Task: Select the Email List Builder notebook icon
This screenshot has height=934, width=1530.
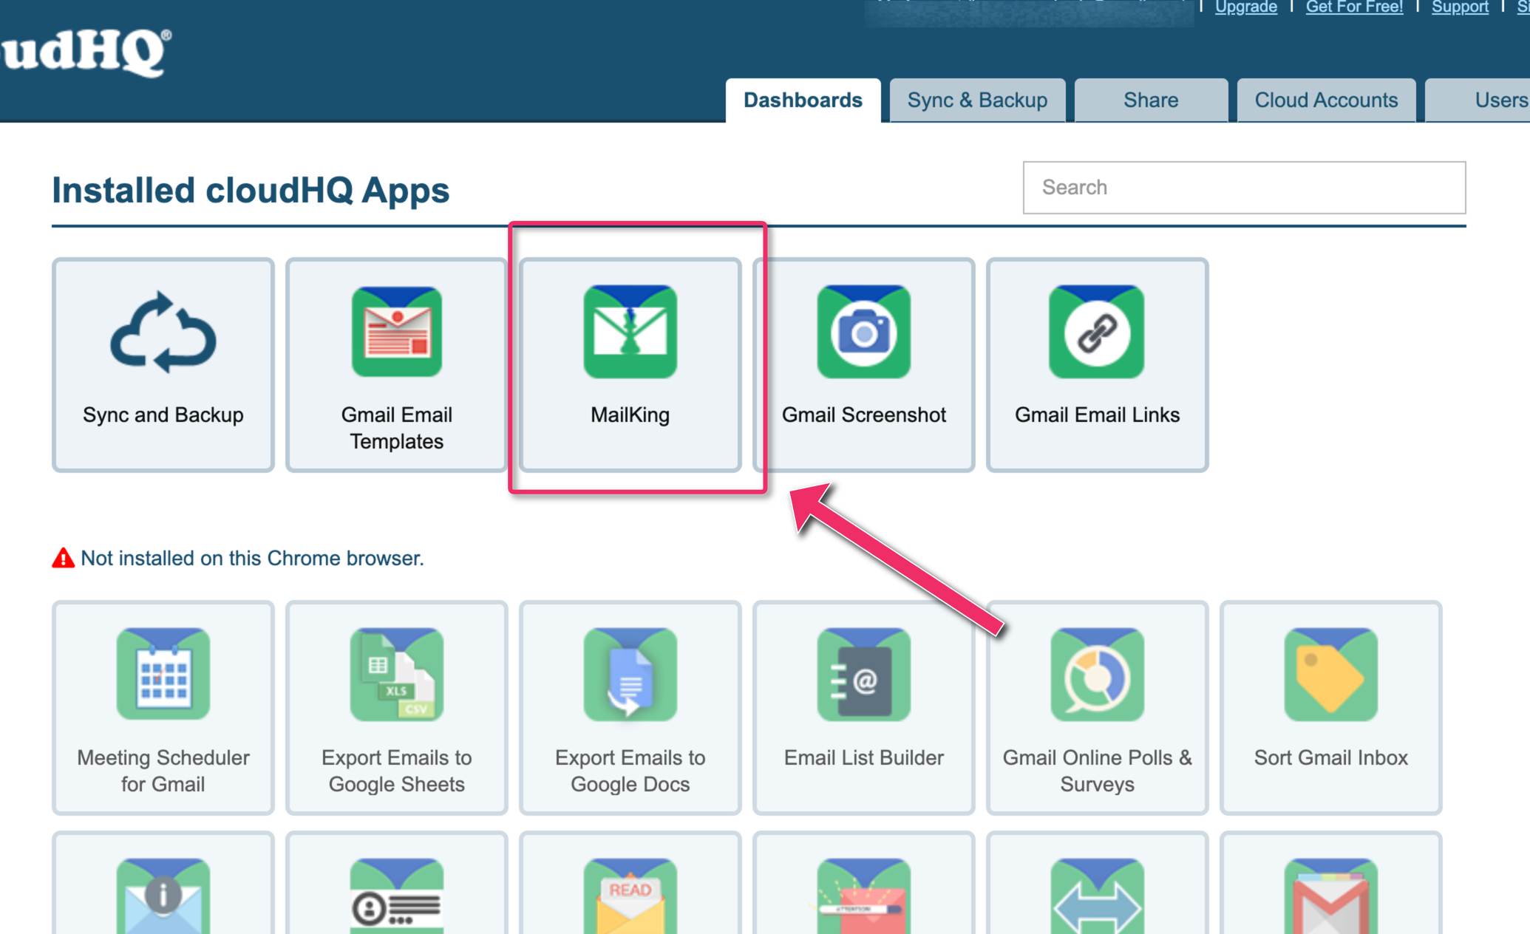Action: point(864,674)
